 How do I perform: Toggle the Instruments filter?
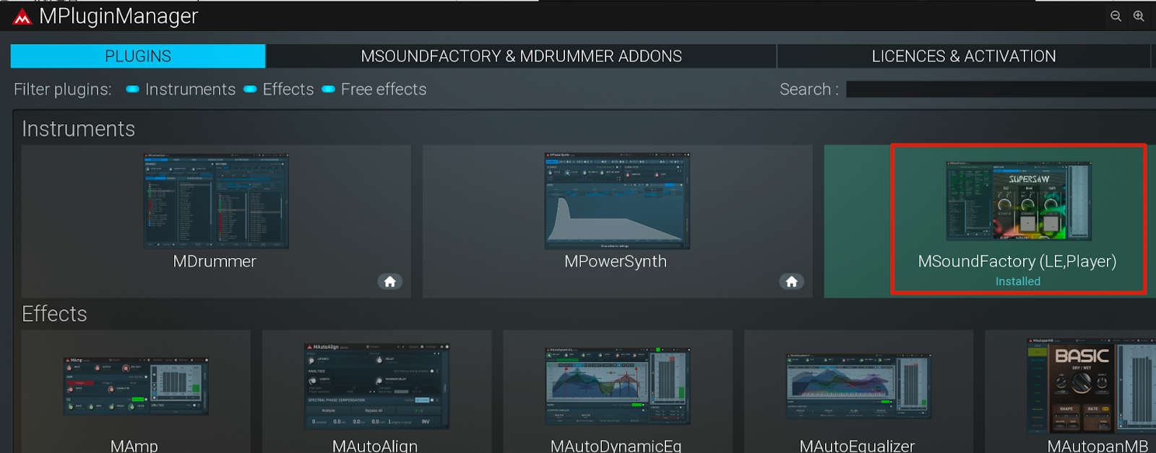(132, 90)
